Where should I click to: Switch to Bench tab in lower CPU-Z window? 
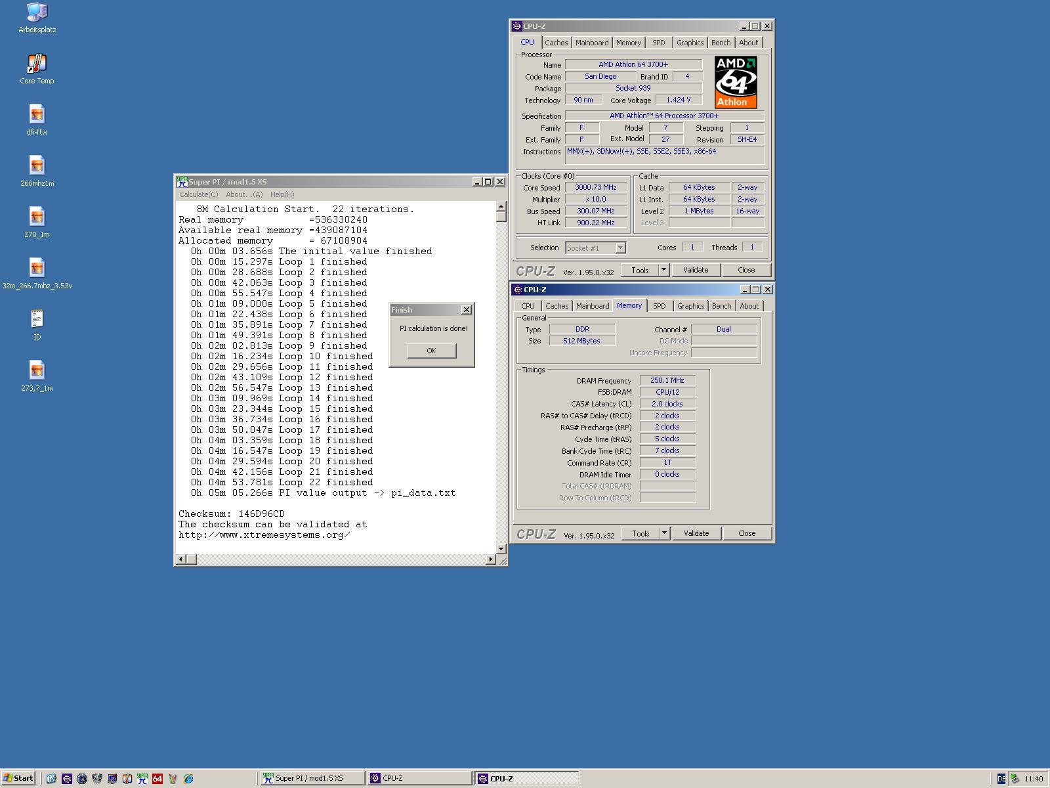coord(721,306)
